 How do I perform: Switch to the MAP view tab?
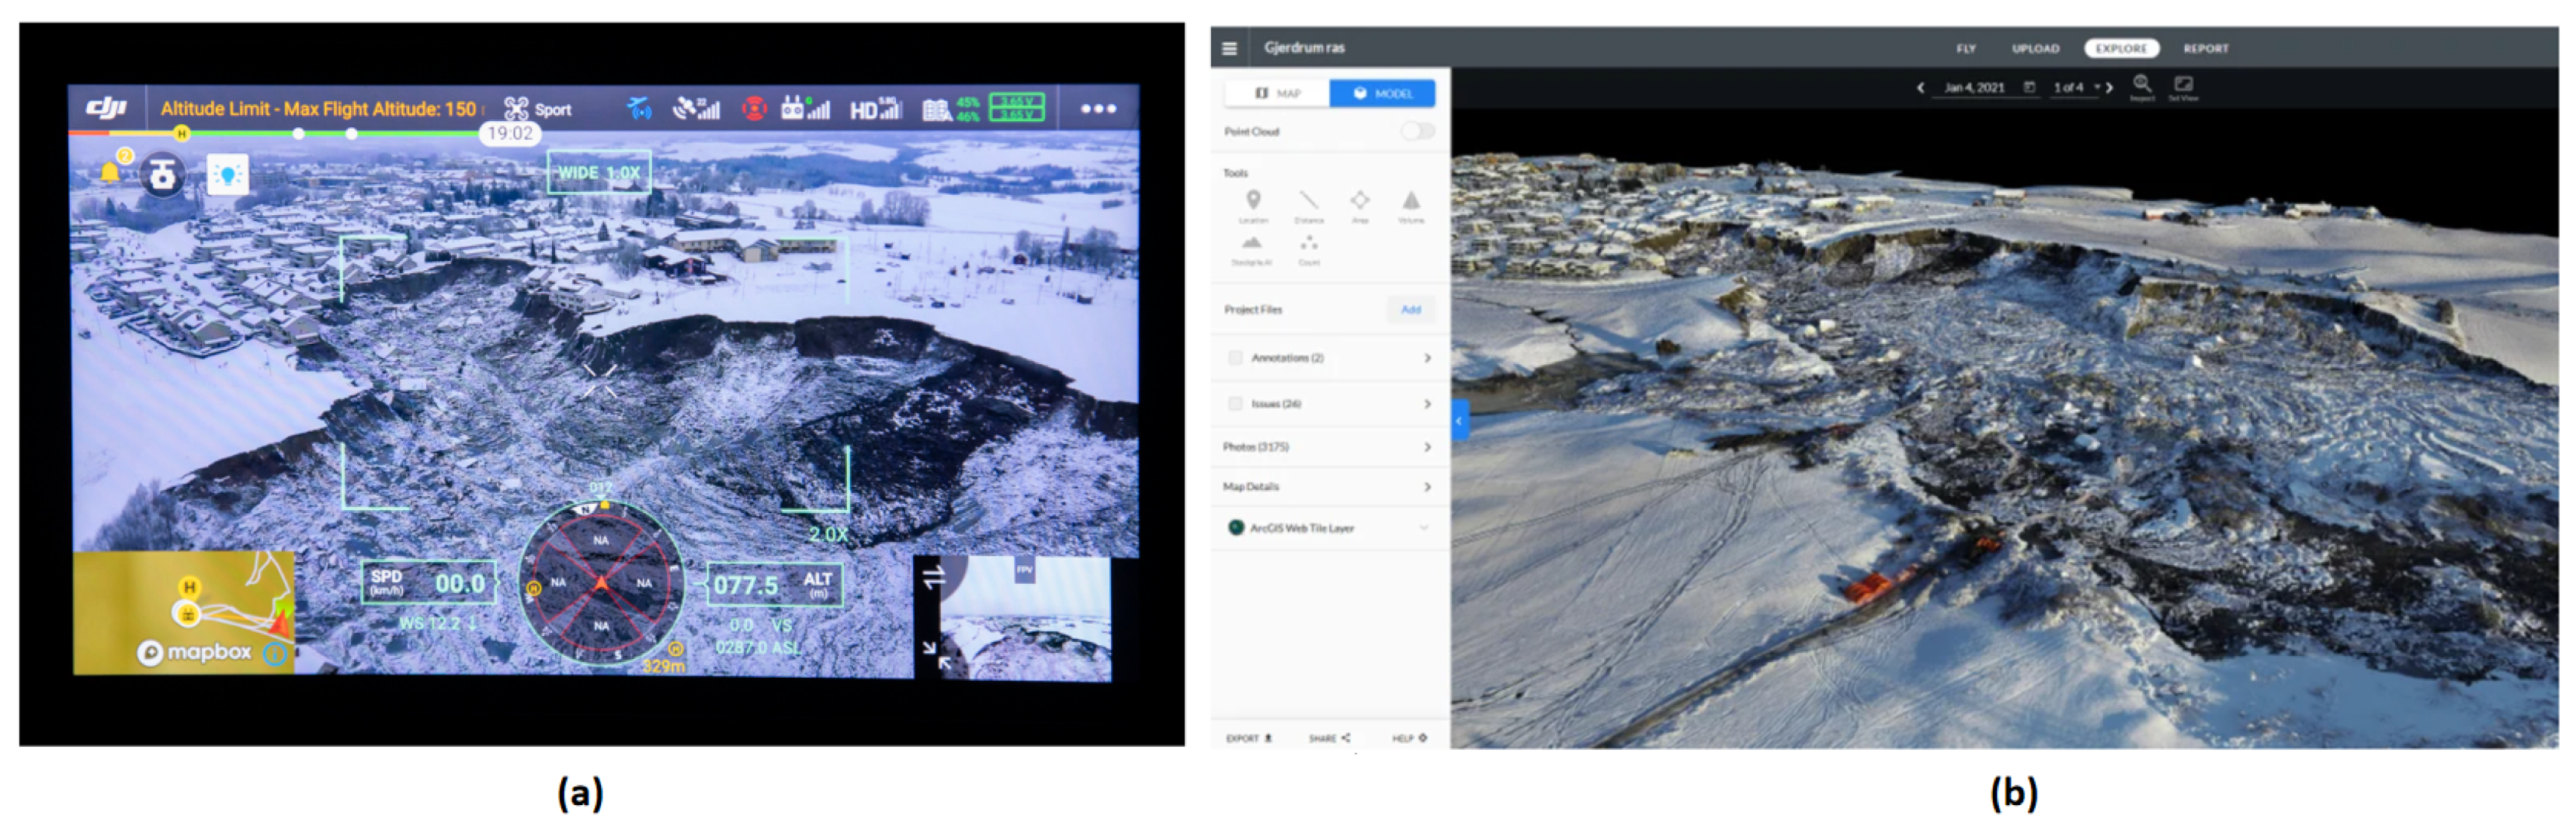(x=1277, y=93)
